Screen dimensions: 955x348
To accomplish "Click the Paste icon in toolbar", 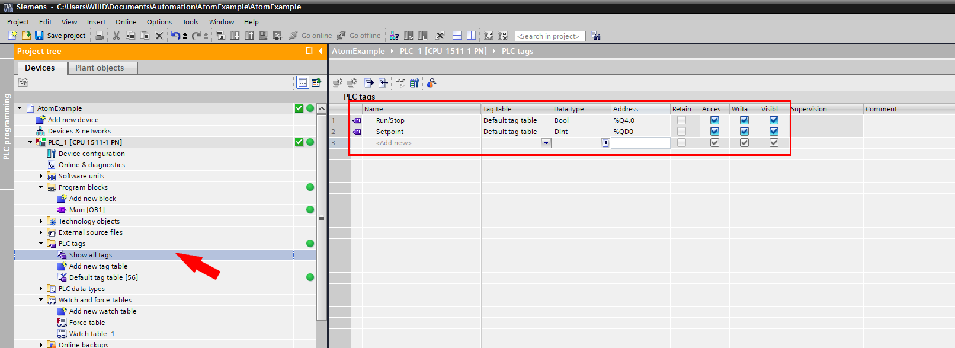I will [145, 36].
